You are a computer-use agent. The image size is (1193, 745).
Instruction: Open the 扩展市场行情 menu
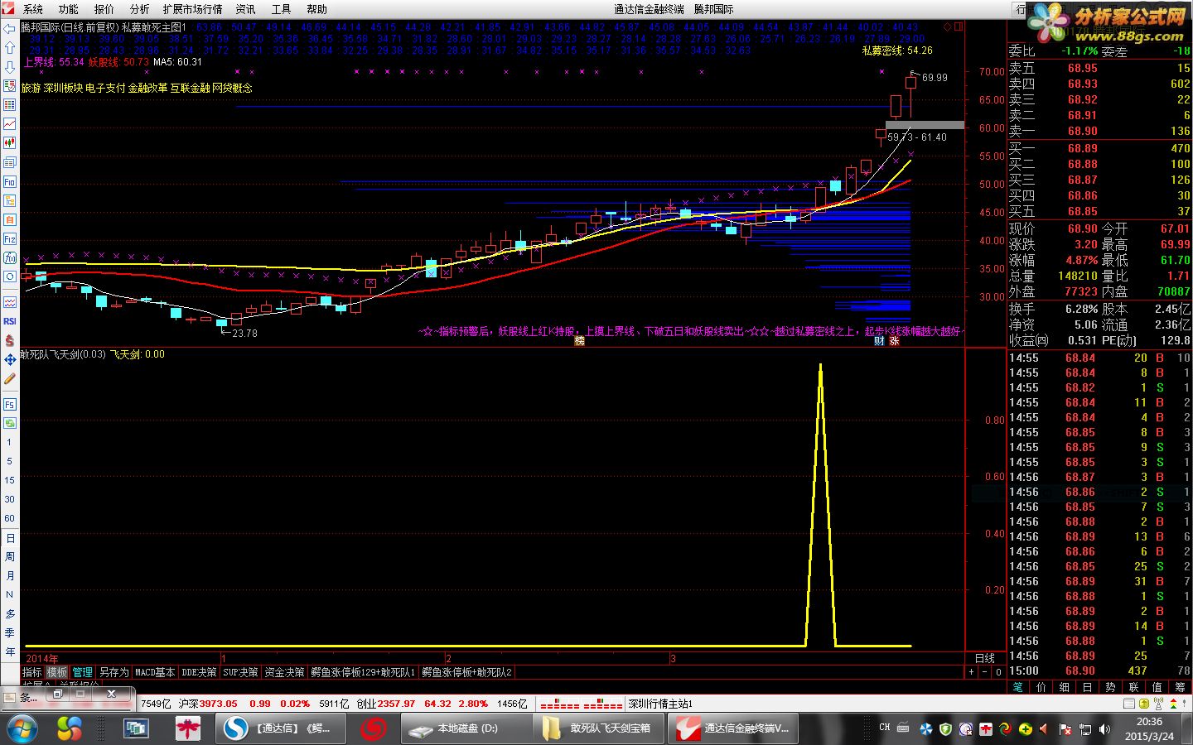pyautogui.click(x=193, y=9)
